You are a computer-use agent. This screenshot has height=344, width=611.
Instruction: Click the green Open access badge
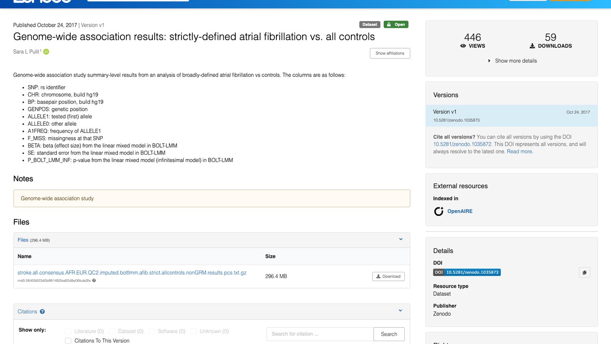pos(396,24)
